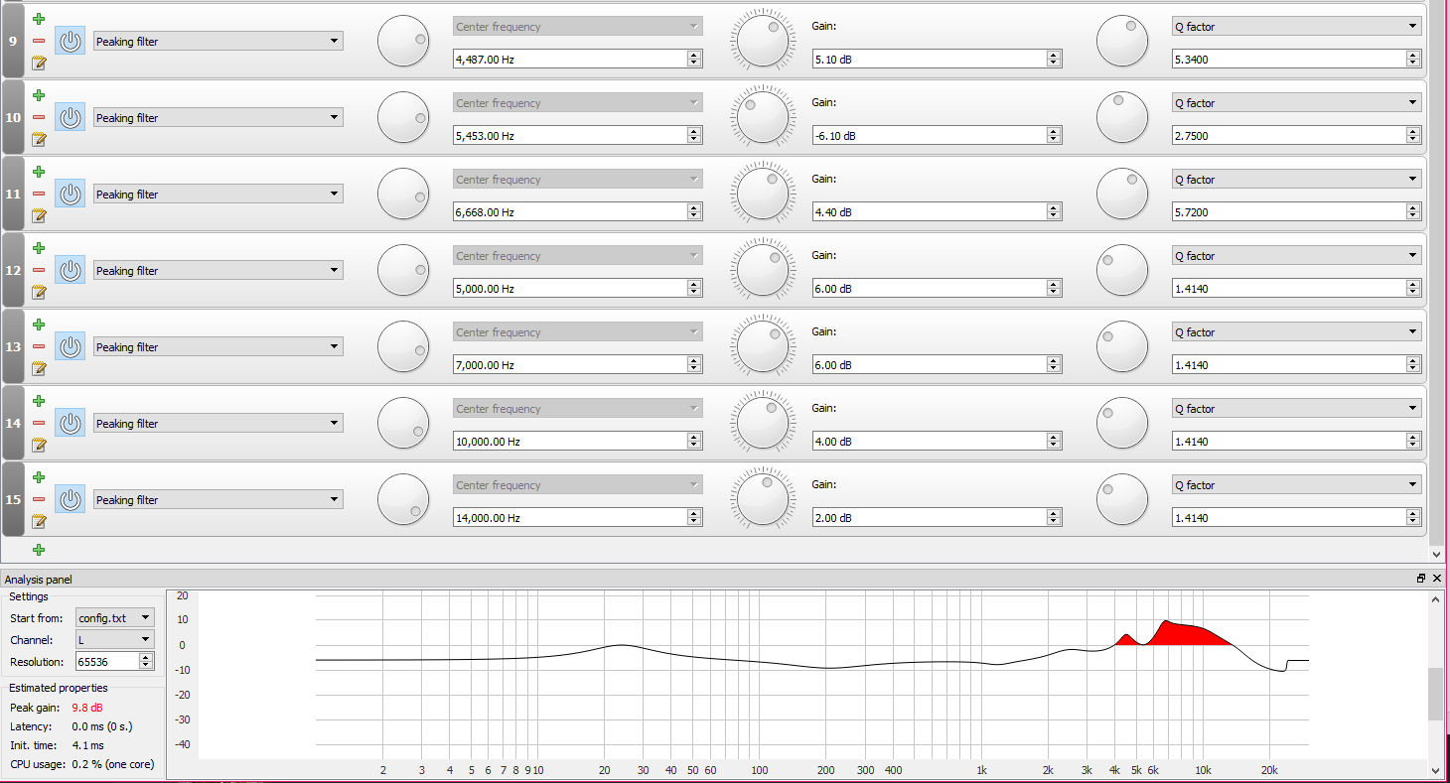Disable filter 9 with its power button
This screenshot has width=1450, height=783.
click(70, 41)
